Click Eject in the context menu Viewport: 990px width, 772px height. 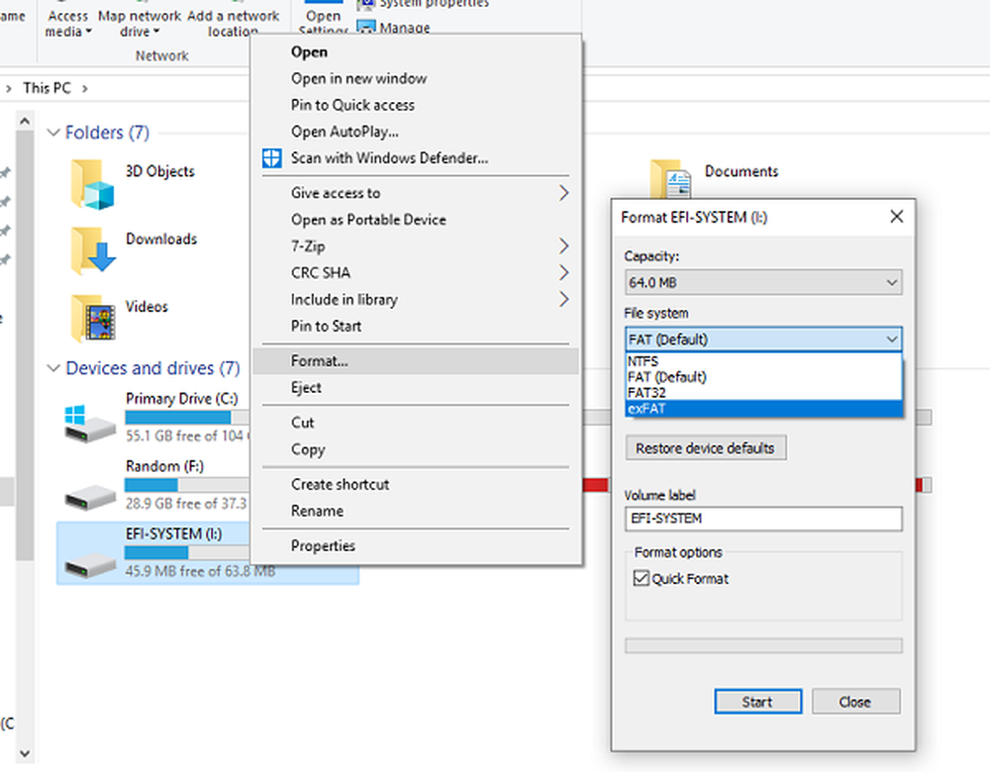(x=416, y=387)
